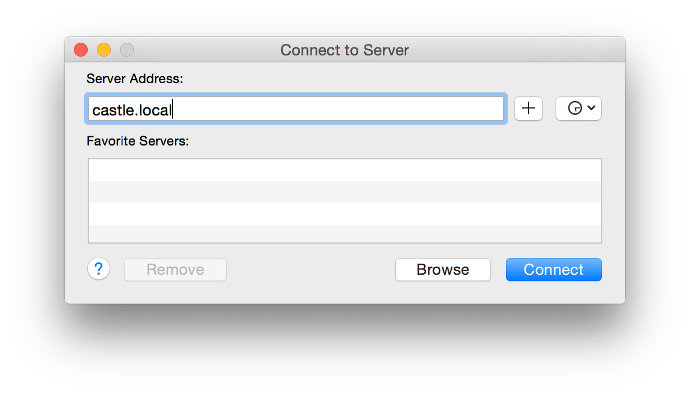Image resolution: width=690 pixels, height=396 pixels.
Task: Click the recent servers clock icon
Action: coord(575,109)
